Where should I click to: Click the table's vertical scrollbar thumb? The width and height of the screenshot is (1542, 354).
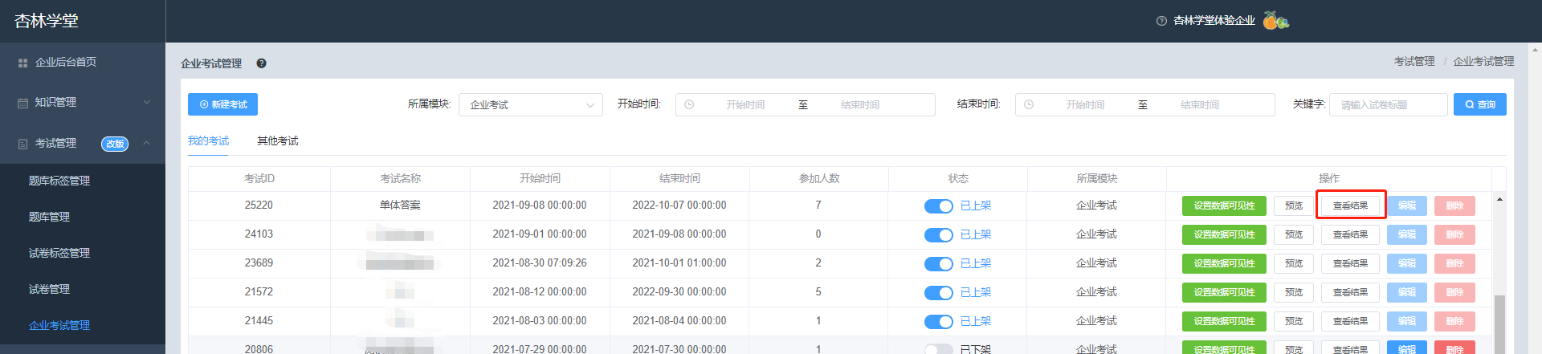pos(1499,324)
